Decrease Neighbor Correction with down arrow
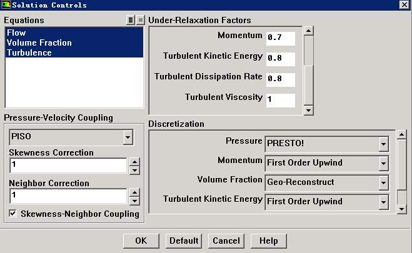Screen dimensions: 412x253 point(134,201)
